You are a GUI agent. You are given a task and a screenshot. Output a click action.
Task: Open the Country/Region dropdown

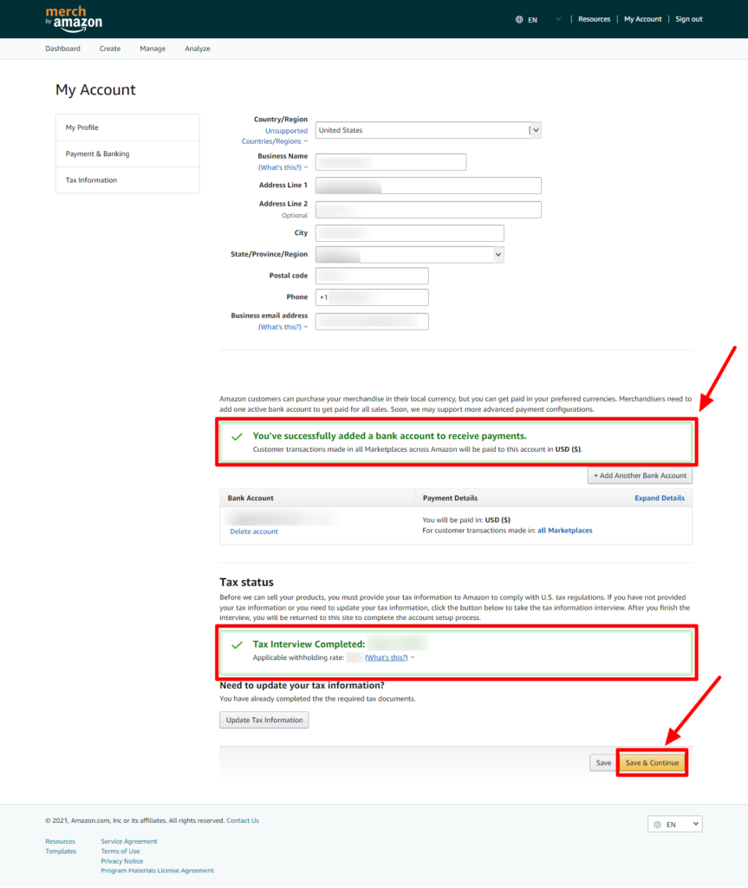[428, 130]
